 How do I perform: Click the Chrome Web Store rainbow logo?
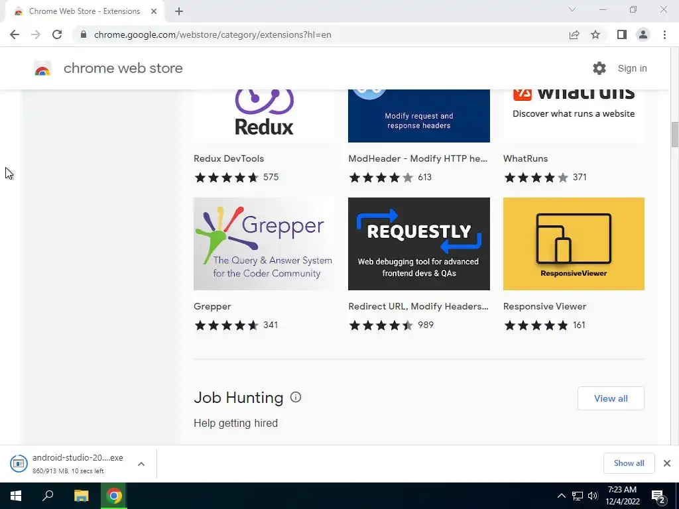(x=42, y=68)
